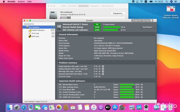180x112 pixels.
Task: Click the Error Log notepad icon
Action: 30,33
